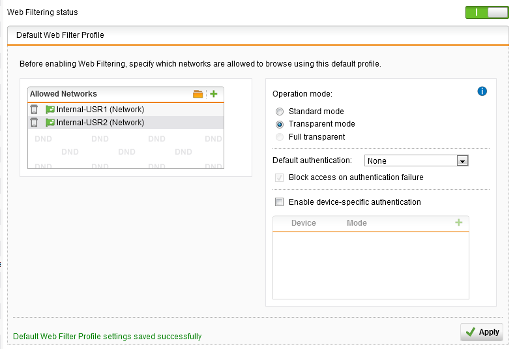Click the Internal-USR2 network object icon
The height and width of the screenshot is (349, 515).
[x=50, y=122]
